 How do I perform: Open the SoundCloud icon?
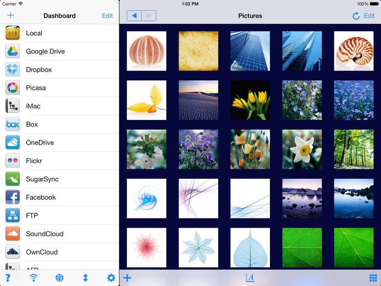point(13,234)
